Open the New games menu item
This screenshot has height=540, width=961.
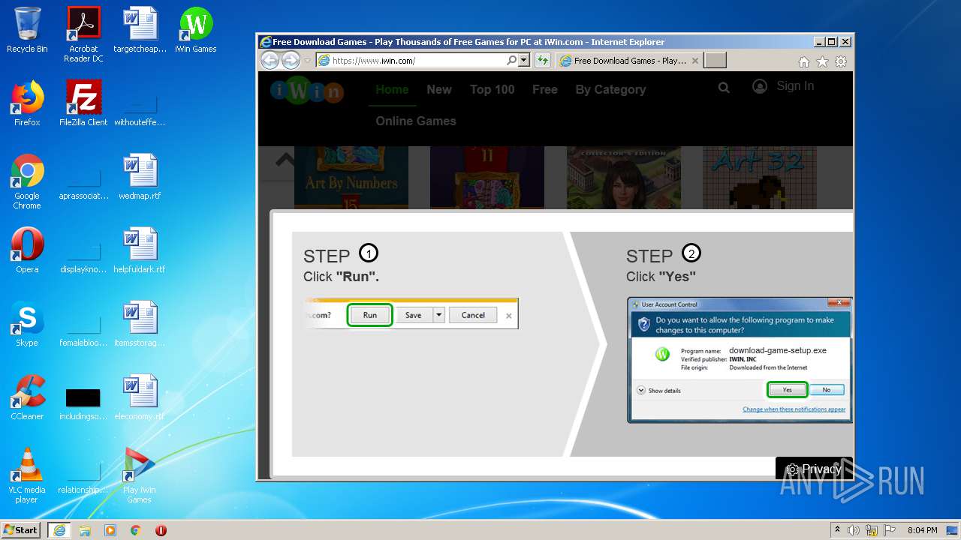439,89
